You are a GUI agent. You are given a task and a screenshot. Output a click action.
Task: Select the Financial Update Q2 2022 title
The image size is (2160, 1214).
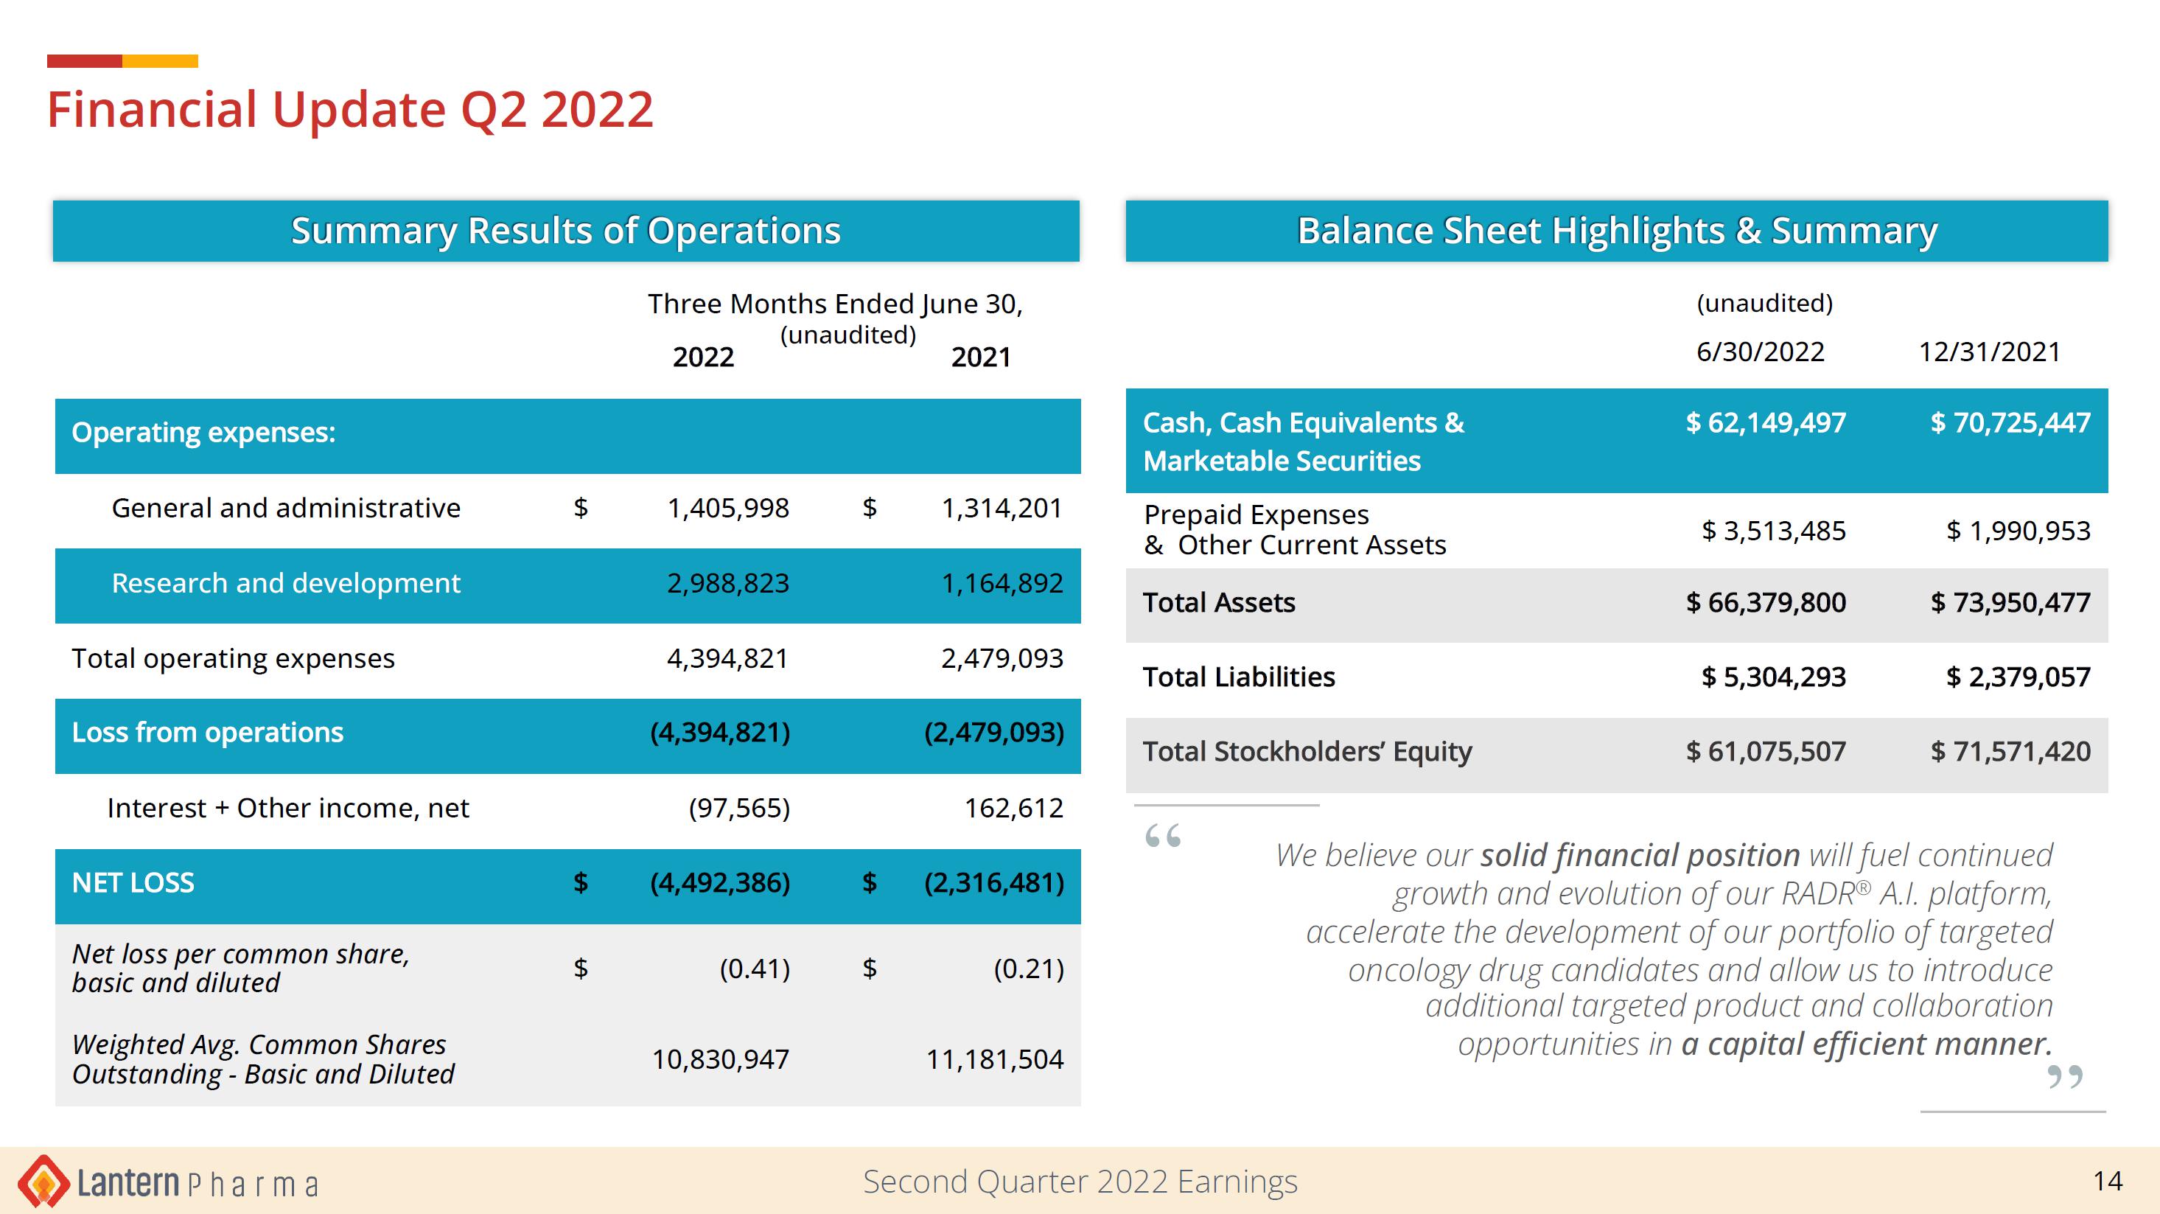(351, 109)
